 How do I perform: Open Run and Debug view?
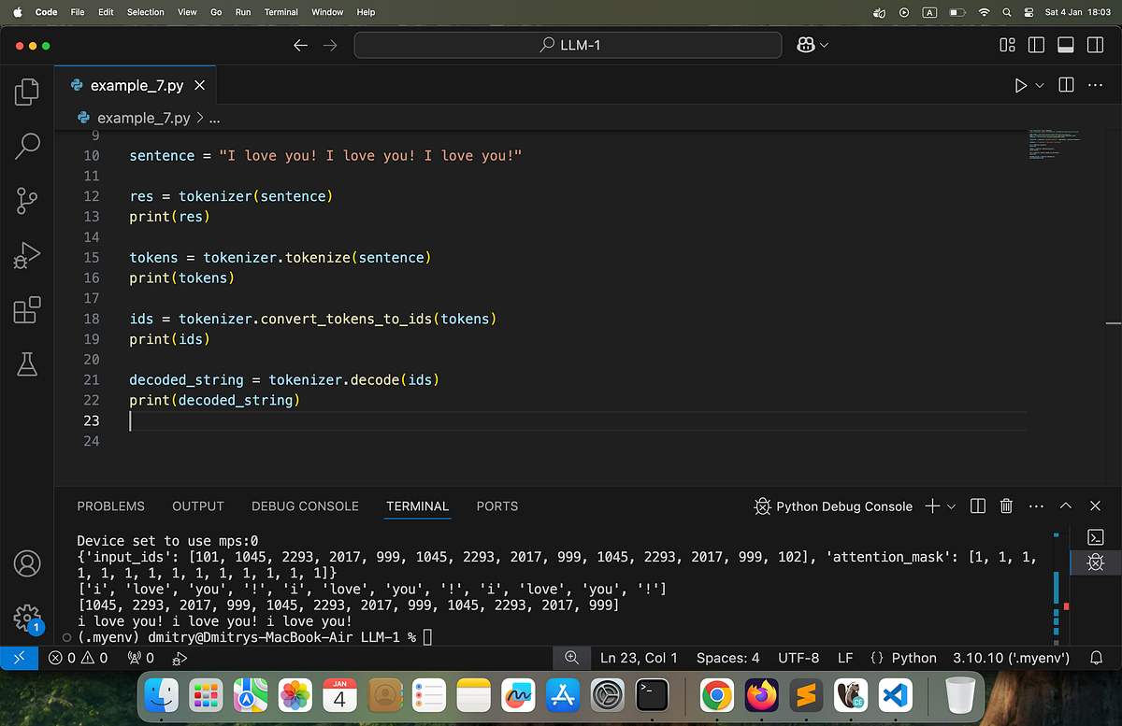click(x=27, y=254)
